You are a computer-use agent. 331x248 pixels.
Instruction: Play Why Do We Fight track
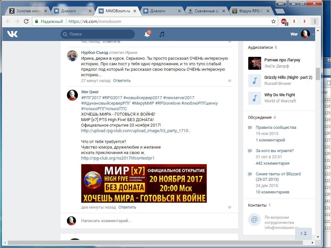click(x=254, y=98)
